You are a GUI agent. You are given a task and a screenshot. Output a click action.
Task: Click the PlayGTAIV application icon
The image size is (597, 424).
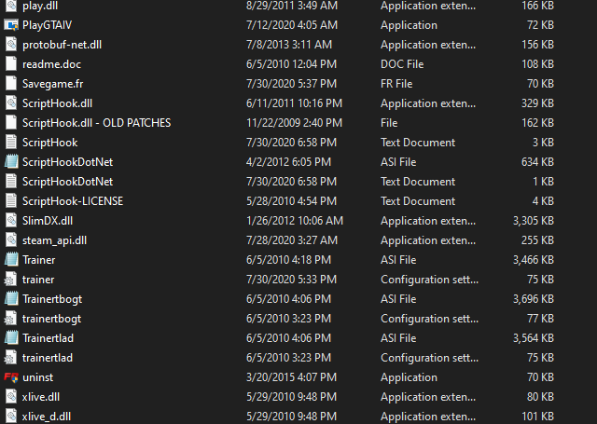(11, 25)
